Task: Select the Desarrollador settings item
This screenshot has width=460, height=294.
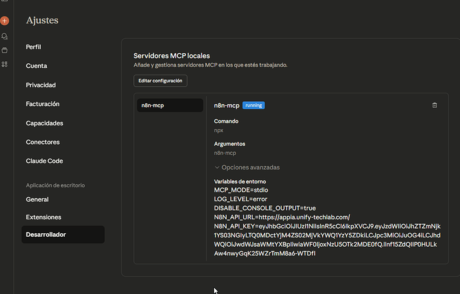Action: pyautogui.click(x=46, y=235)
